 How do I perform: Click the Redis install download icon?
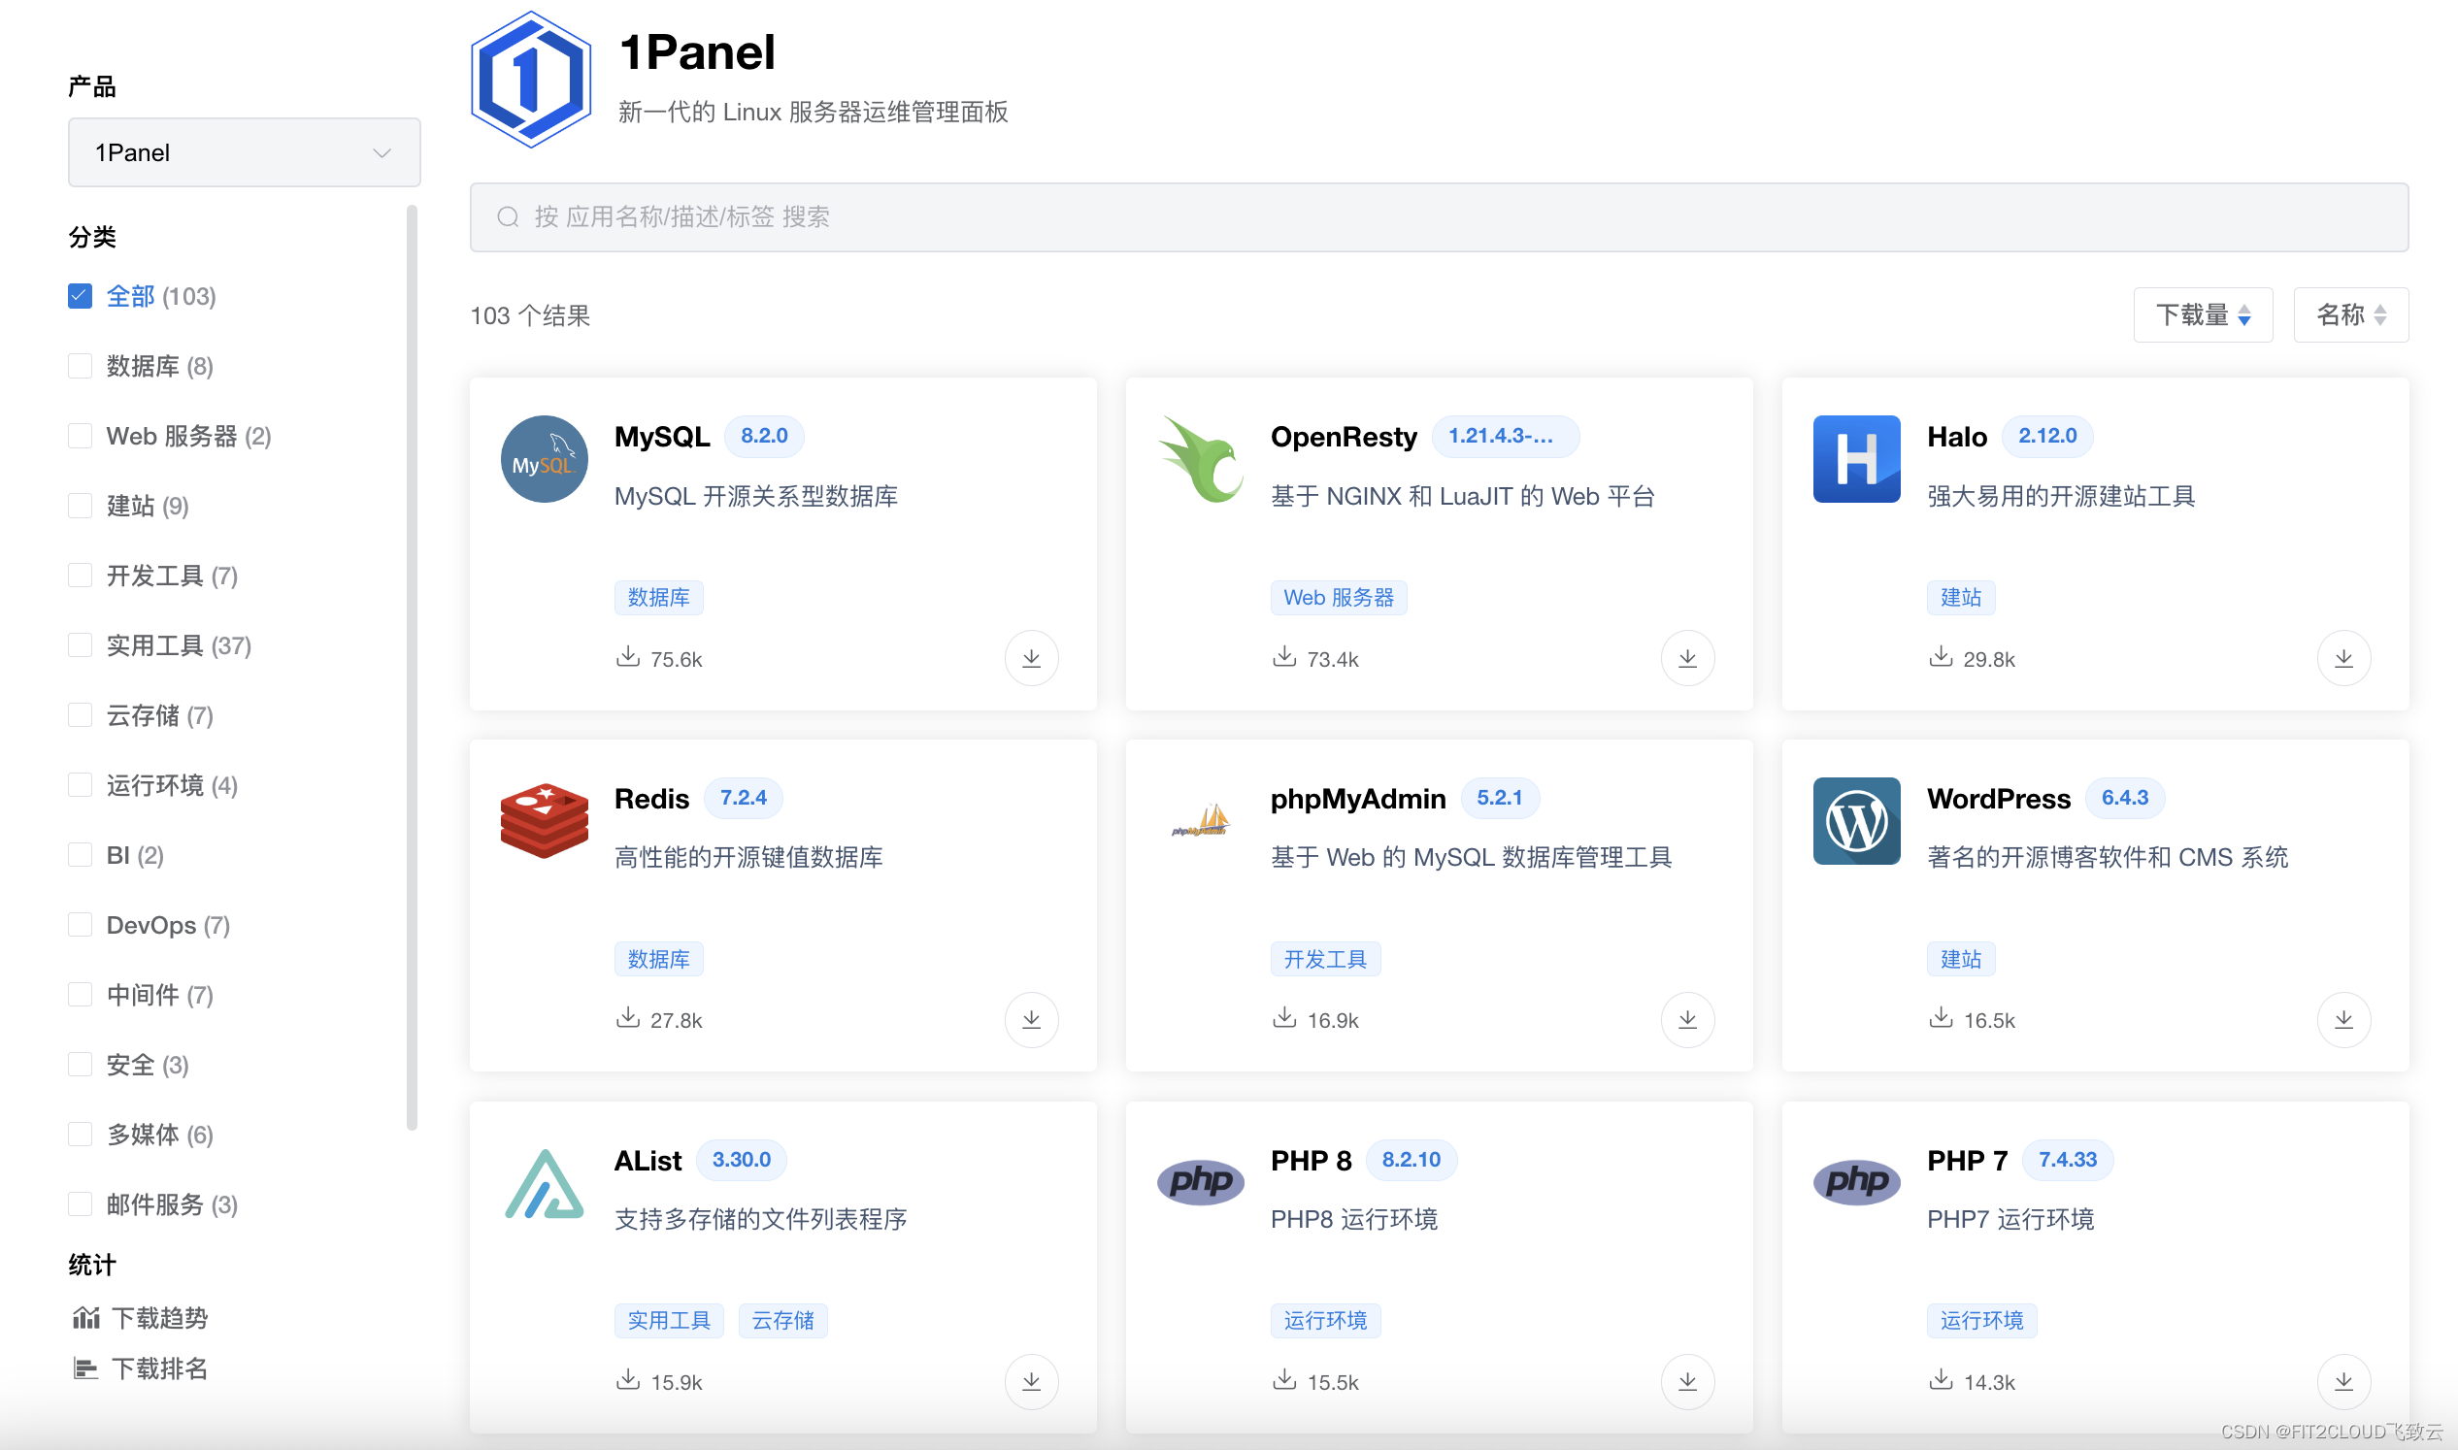1031,1020
